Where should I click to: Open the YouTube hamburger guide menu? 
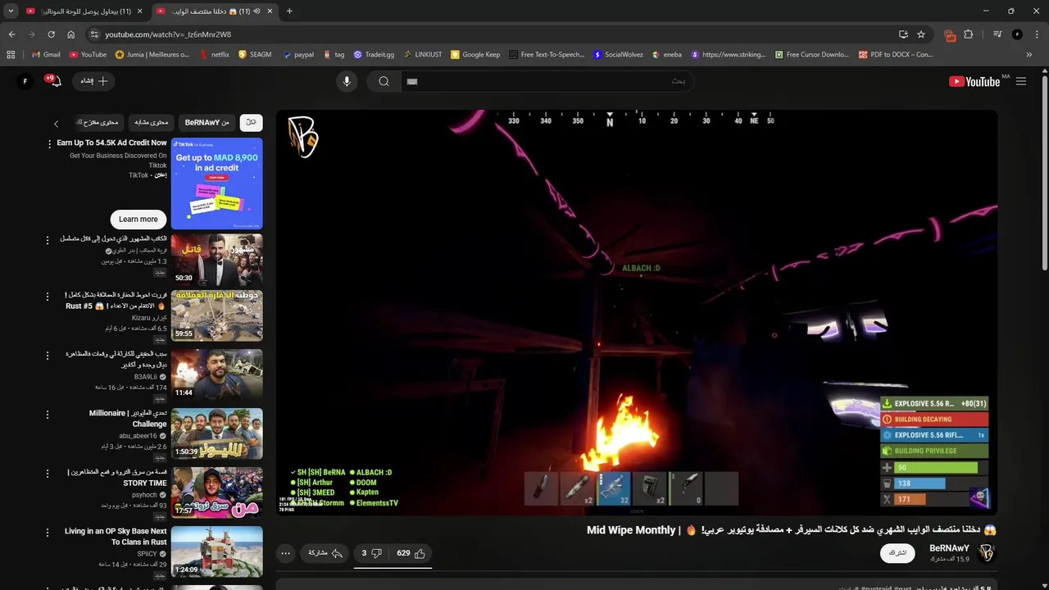click(x=1021, y=81)
